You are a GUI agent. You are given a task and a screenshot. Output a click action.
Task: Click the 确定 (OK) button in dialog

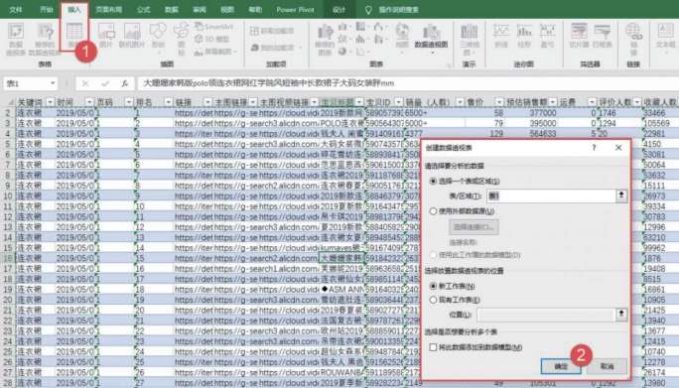click(x=561, y=366)
